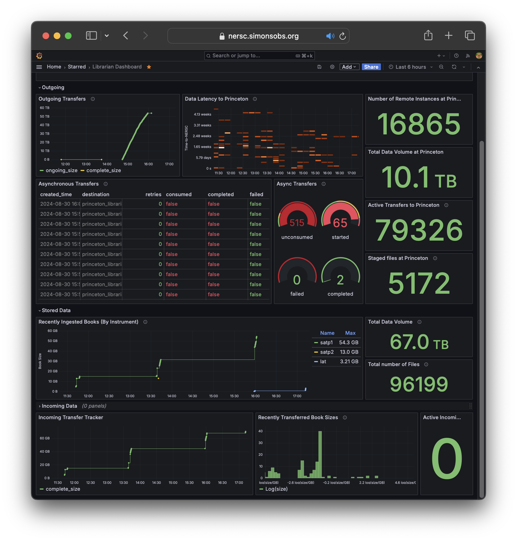Image resolution: width=517 pixels, height=541 pixels.
Task: Show Safari tab overview icon
Action: [x=470, y=35]
